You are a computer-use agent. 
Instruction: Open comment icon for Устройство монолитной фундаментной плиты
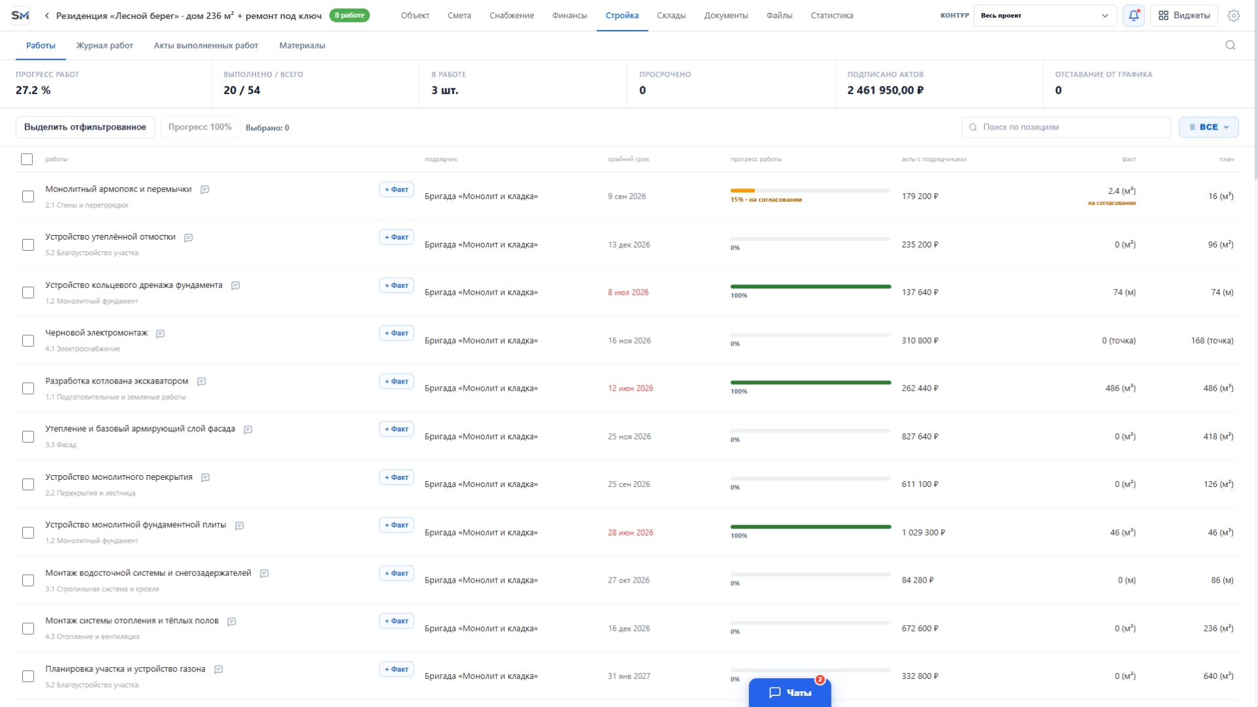coord(239,526)
